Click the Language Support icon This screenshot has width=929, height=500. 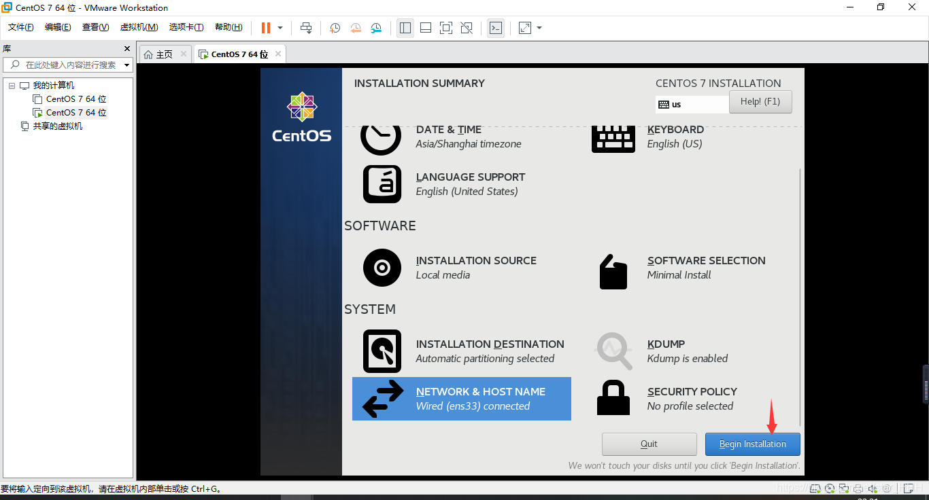coord(382,184)
